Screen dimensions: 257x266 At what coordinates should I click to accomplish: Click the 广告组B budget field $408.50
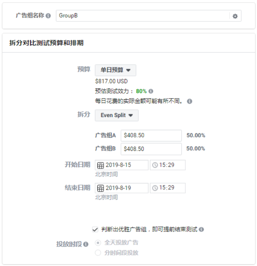click(x=151, y=149)
